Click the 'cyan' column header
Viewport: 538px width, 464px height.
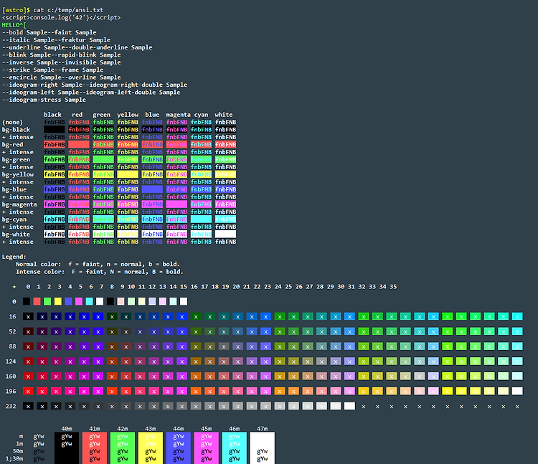click(x=201, y=115)
